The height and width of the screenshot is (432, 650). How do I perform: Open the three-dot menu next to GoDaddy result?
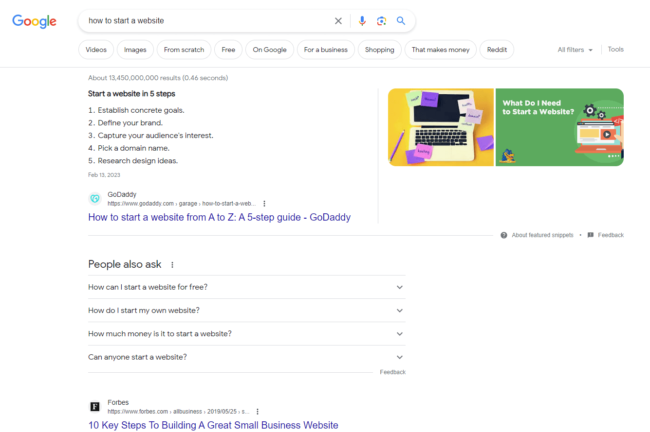click(x=264, y=203)
